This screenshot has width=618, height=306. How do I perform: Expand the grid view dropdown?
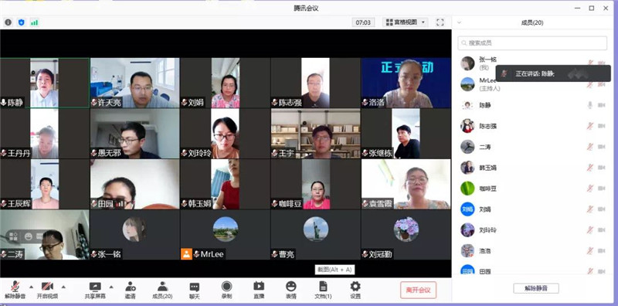(406, 22)
